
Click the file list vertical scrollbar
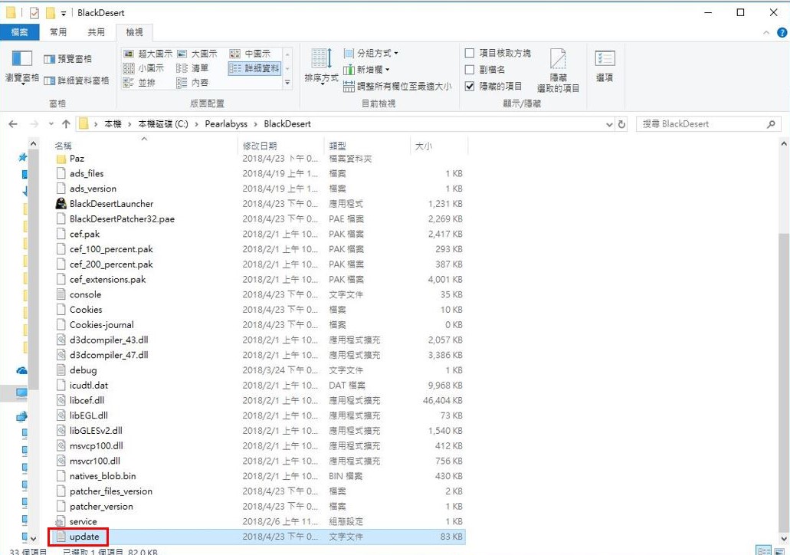click(784, 383)
